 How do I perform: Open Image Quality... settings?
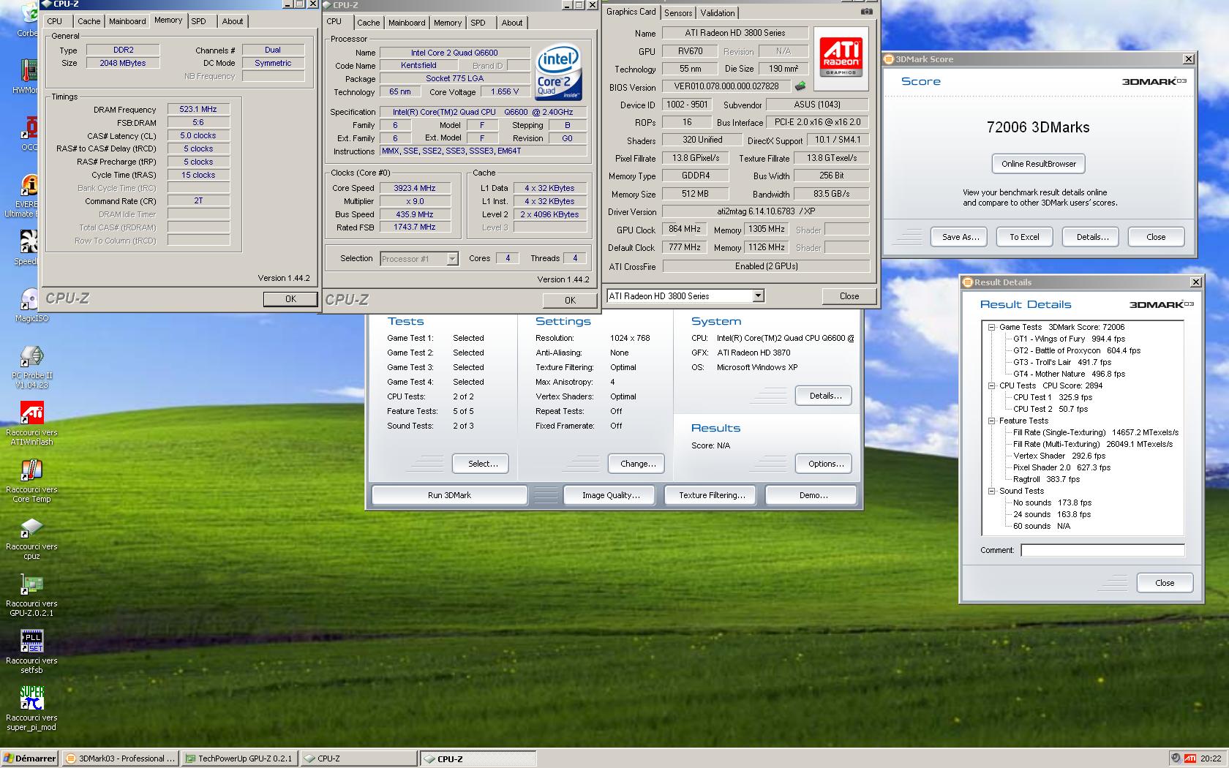pyautogui.click(x=611, y=495)
